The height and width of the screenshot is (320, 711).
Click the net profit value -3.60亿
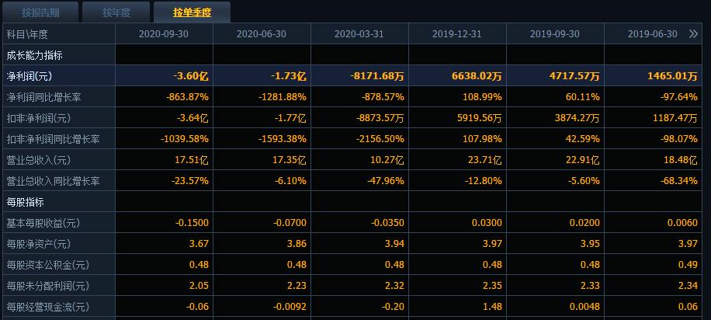(x=191, y=76)
